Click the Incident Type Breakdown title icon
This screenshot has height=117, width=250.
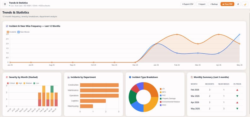pos(130,77)
